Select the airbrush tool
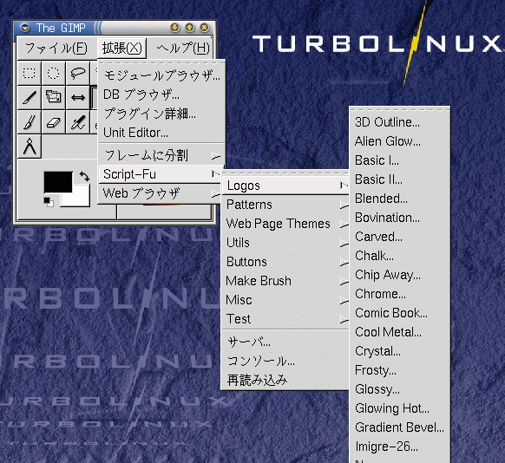 (77, 122)
